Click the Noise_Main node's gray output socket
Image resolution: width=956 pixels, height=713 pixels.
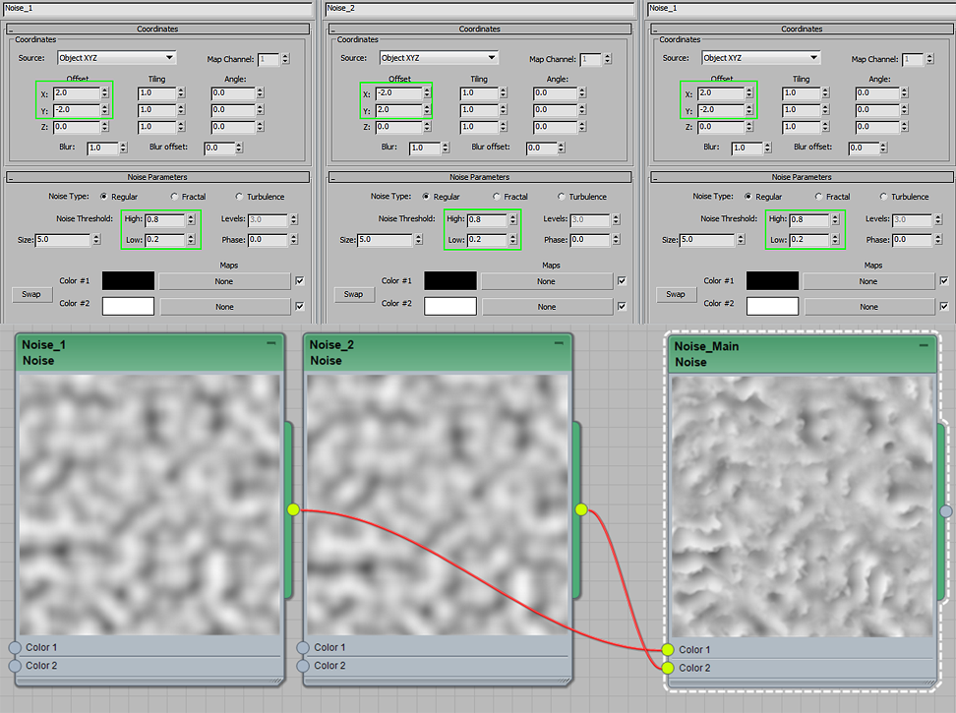click(x=946, y=510)
